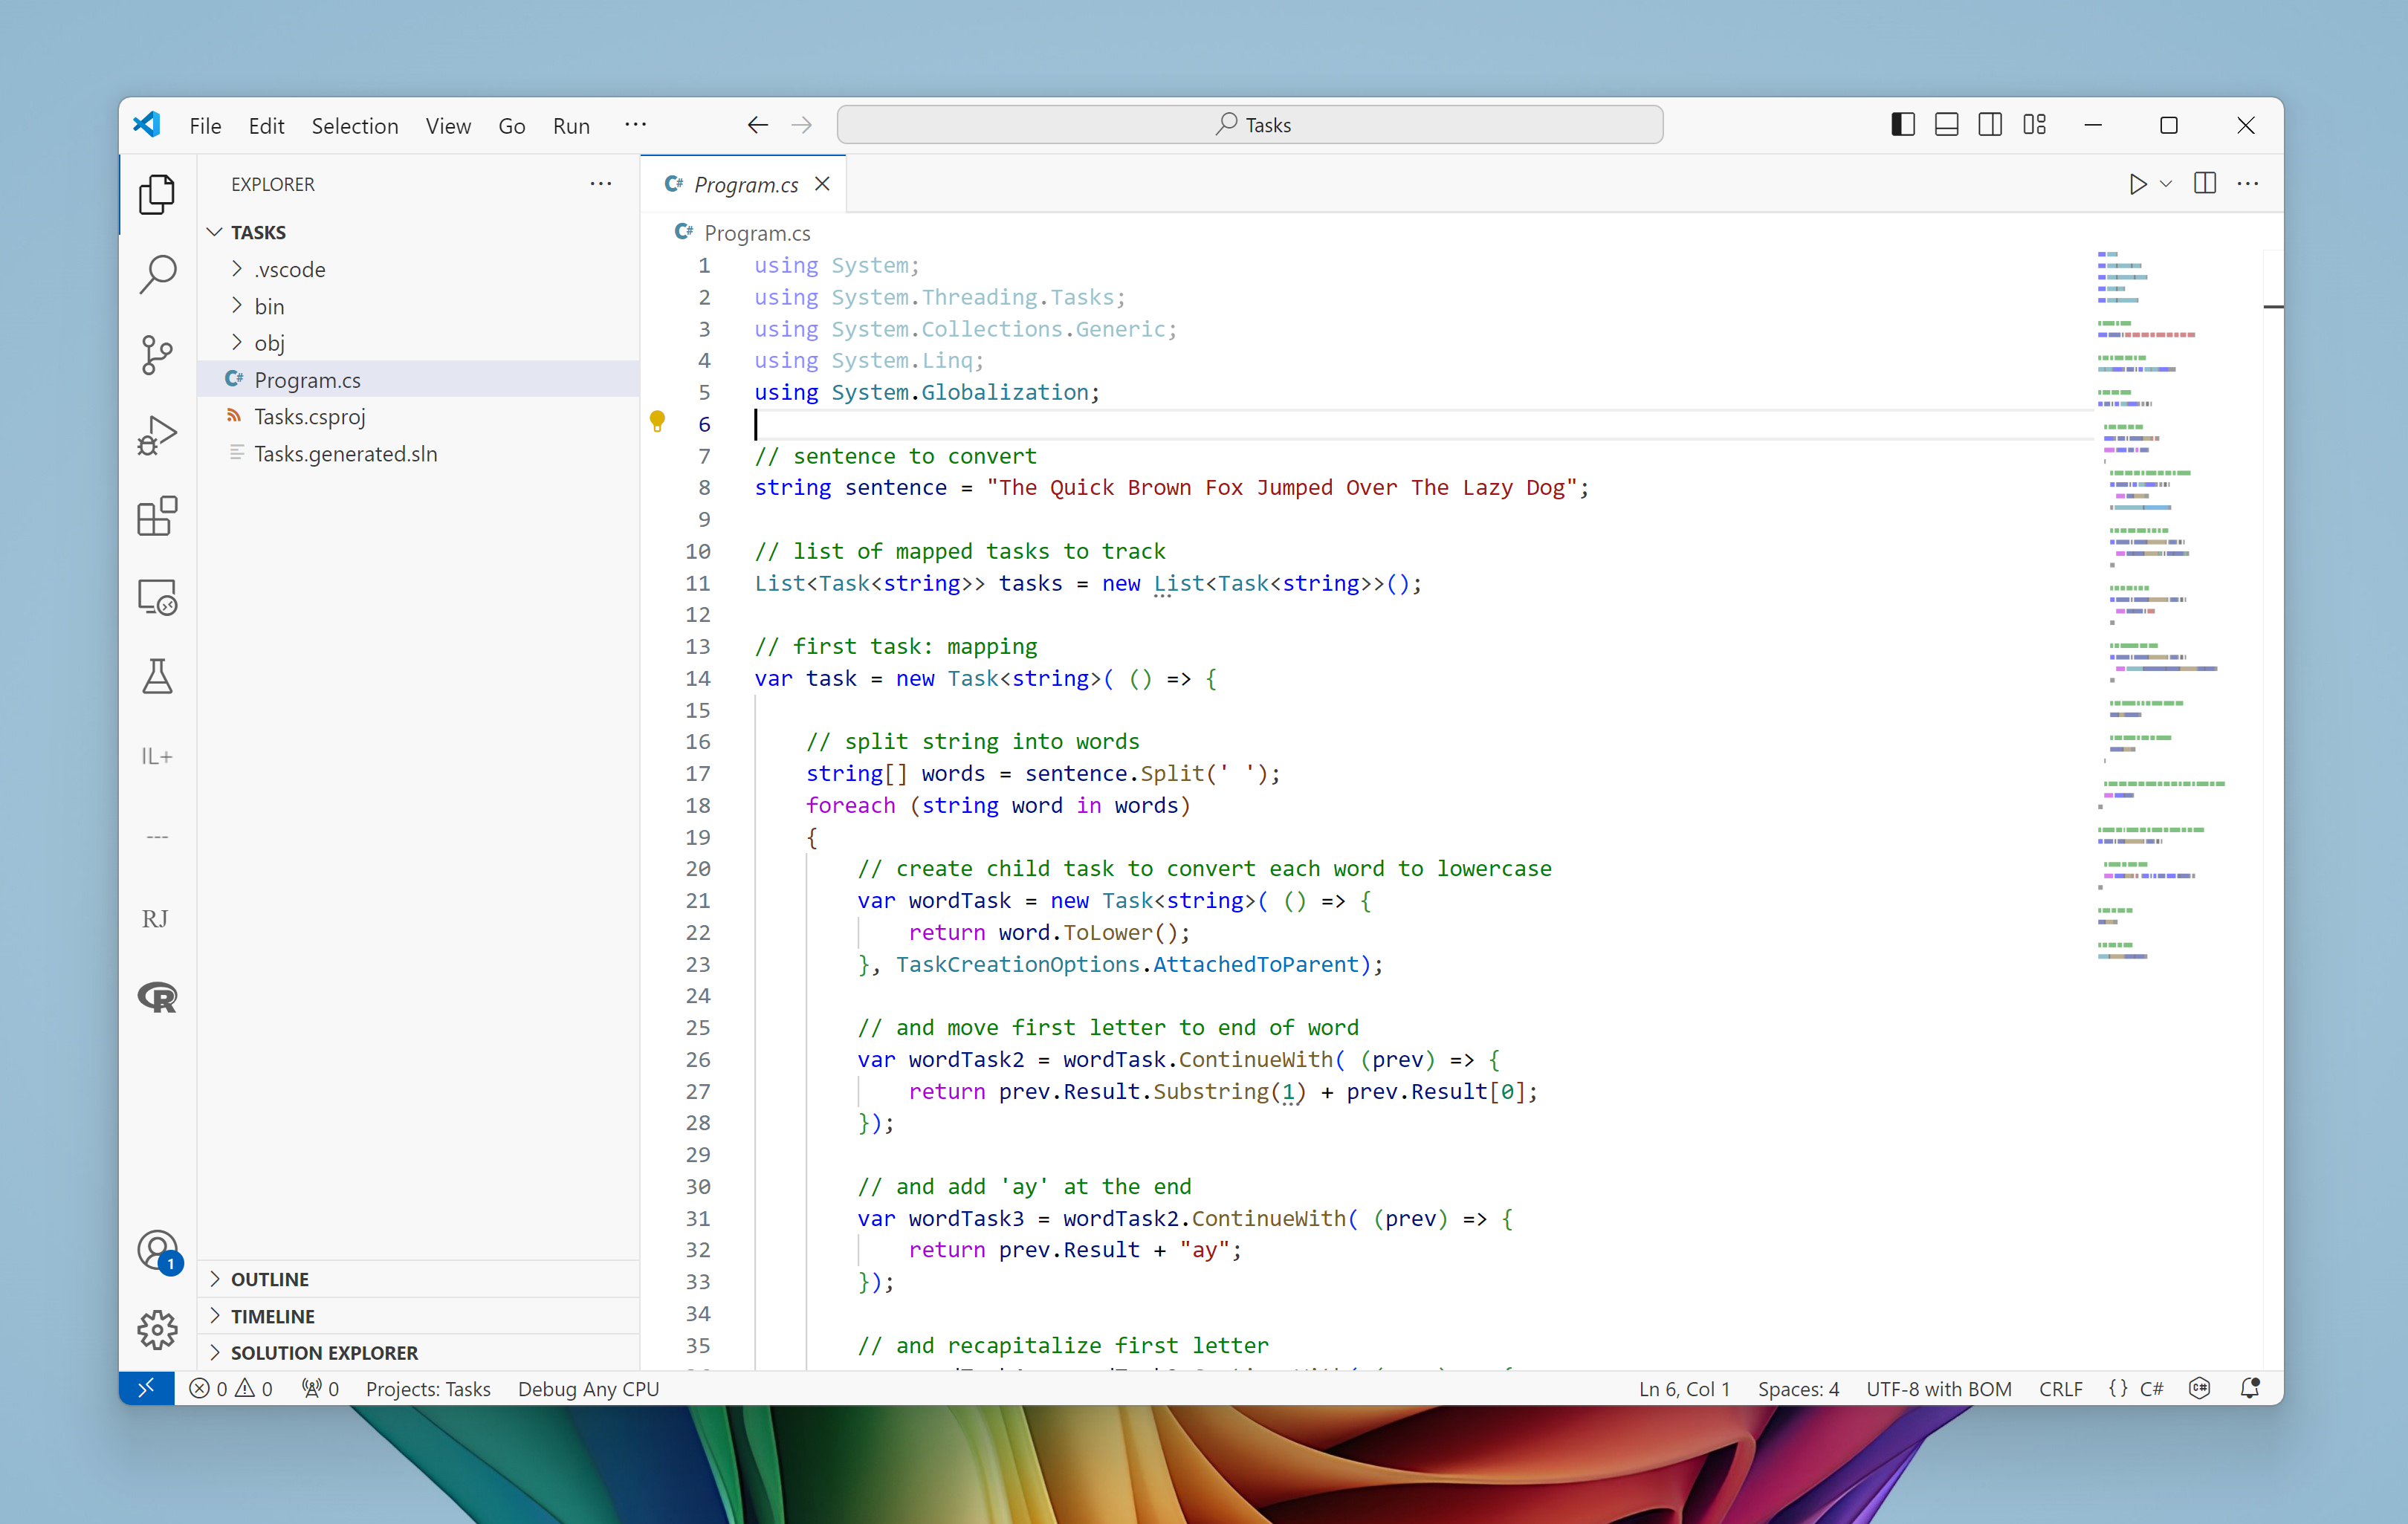This screenshot has width=2408, height=1524.
Task: Open the Remote Explorer view
Action: click(157, 597)
